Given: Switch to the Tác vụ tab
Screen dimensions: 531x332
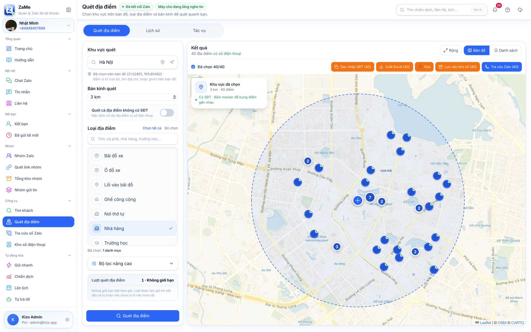Looking at the screenshot, I should 199,30.
